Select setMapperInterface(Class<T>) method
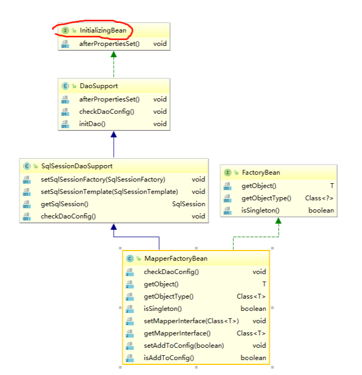 point(191,321)
